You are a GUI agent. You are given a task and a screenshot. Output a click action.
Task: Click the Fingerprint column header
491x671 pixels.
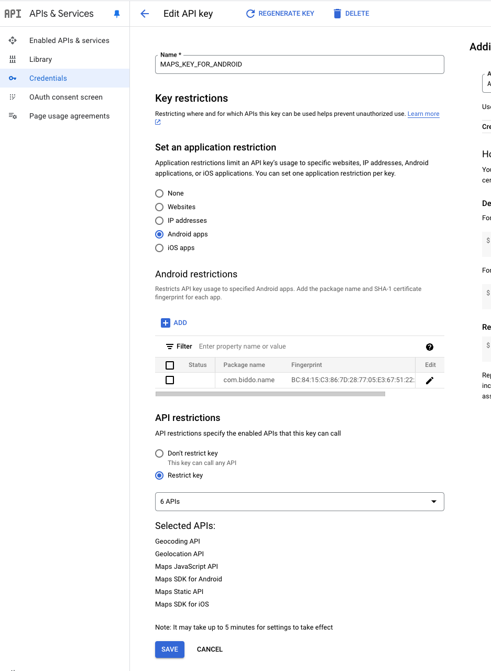pyautogui.click(x=307, y=365)
